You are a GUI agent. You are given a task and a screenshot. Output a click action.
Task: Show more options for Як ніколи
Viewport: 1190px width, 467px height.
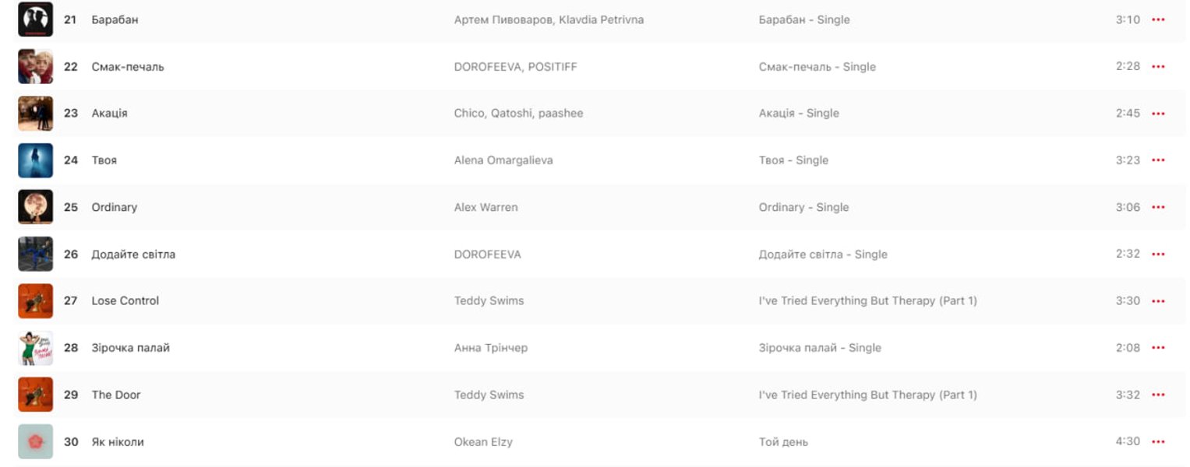coord(1158,441)
